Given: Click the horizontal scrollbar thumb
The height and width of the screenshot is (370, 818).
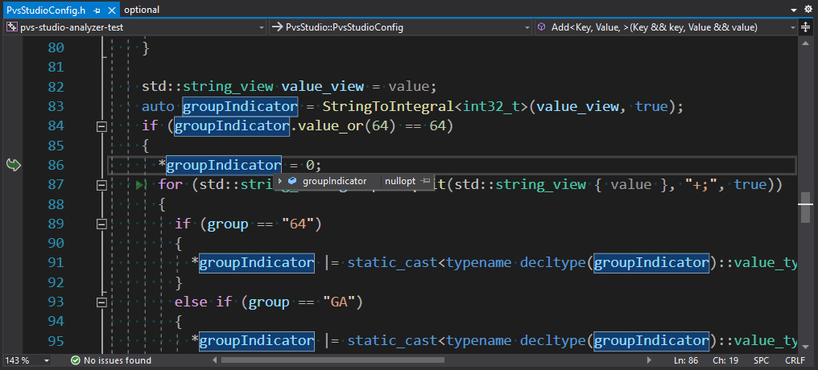Looking at the screenshot, I should (x=333, y=360).
